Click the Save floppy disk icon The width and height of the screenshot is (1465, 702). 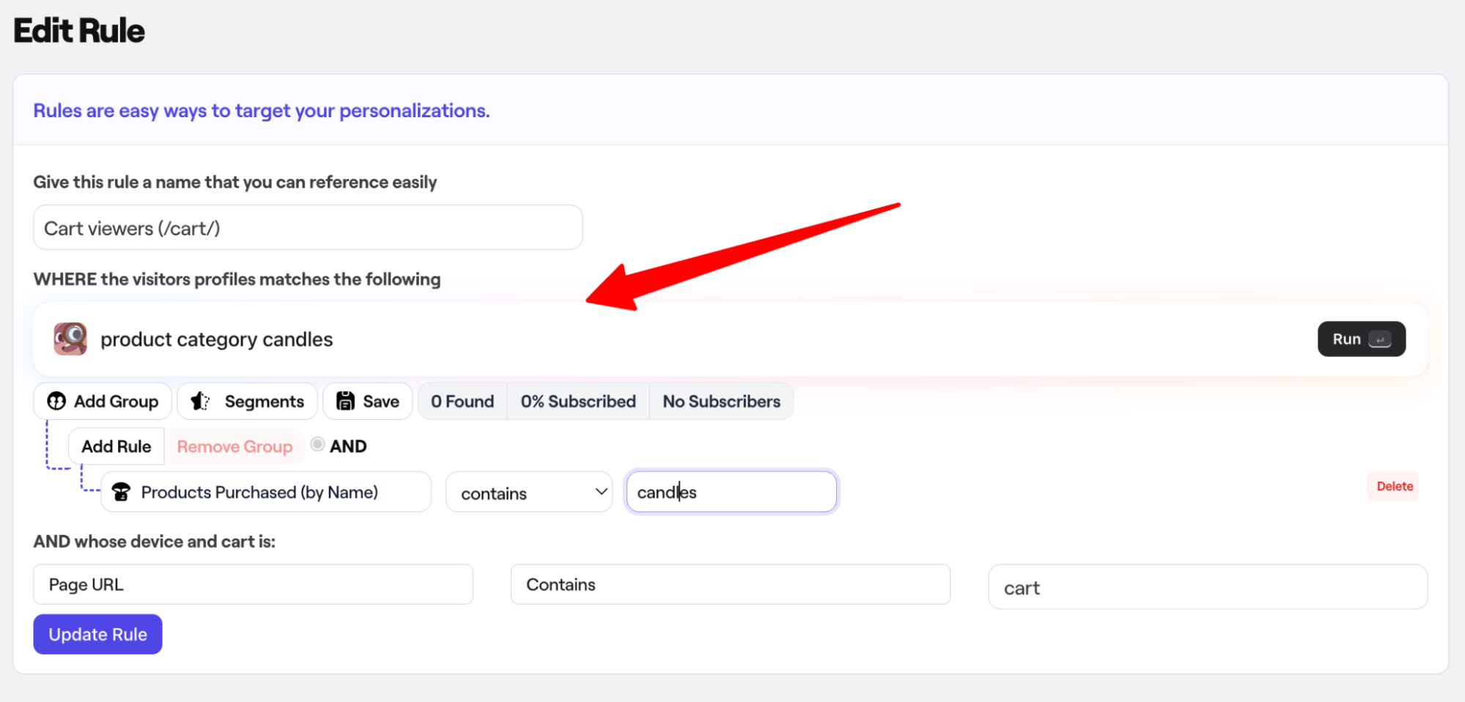tap(345, 402)
